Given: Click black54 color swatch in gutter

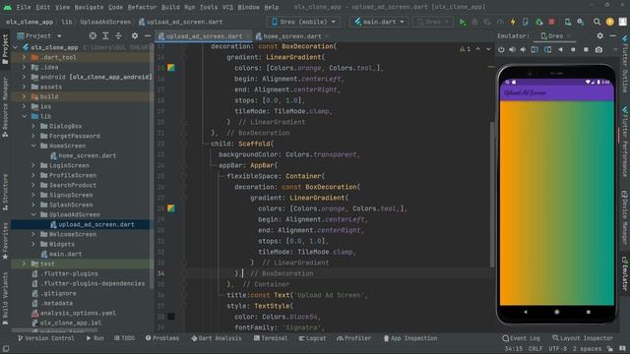Looking at the screenshot, I should pyautogui.click(x=170, y=317).
